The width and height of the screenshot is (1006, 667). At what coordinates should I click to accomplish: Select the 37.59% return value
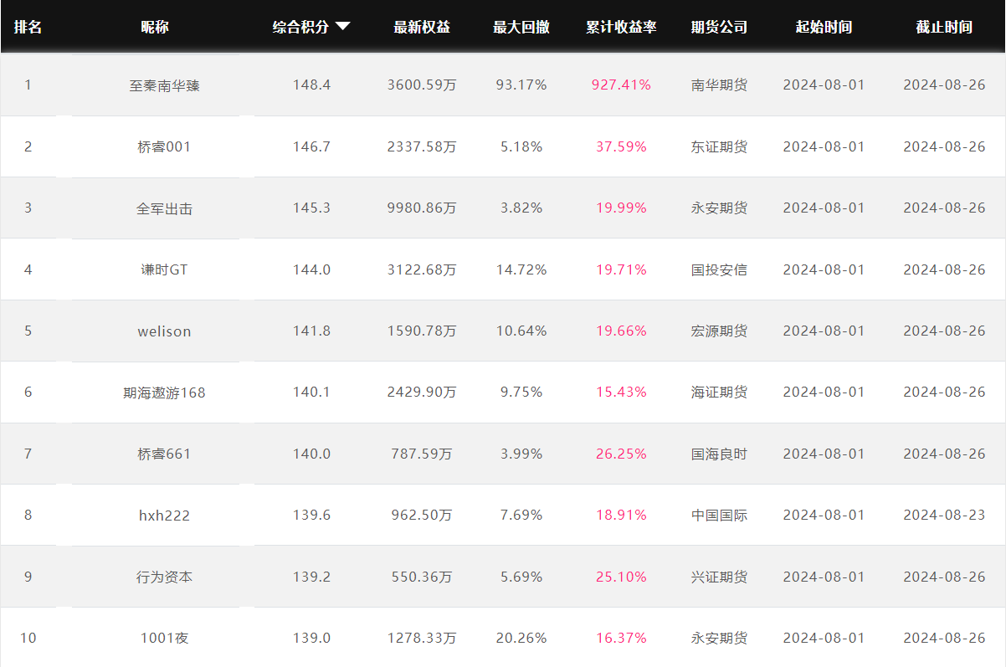pyautogui.click(x=621, y=146)
